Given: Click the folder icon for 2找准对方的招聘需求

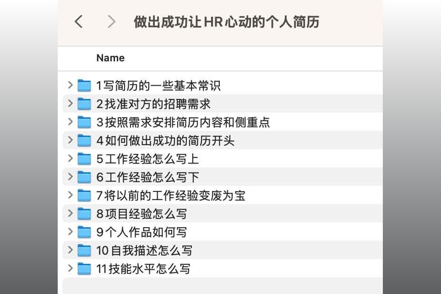Looking at the screenshot, I should [84, 103].
